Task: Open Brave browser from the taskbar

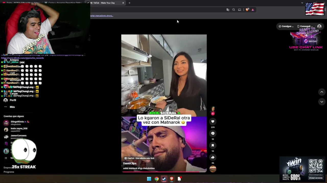Action: [172, 179]
